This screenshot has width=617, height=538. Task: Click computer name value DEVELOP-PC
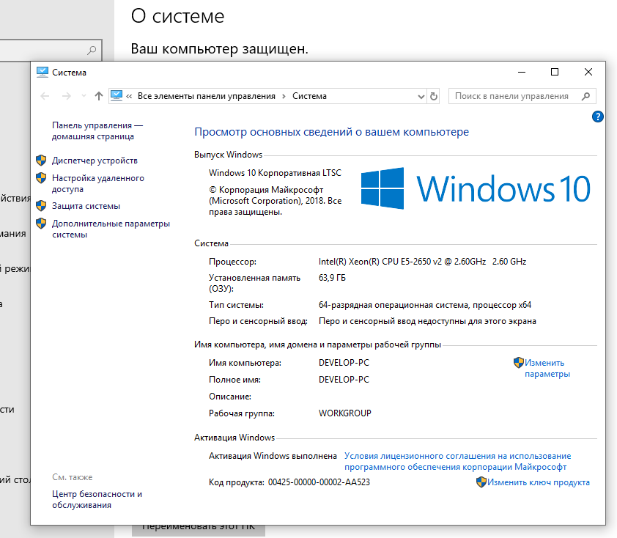click(x=344, y=363)
